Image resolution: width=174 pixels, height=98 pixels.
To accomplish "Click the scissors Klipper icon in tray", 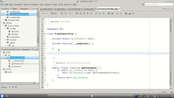I will tap(148, 96).
